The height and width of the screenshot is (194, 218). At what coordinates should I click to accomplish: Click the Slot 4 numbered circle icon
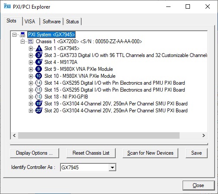coord(39,62)
